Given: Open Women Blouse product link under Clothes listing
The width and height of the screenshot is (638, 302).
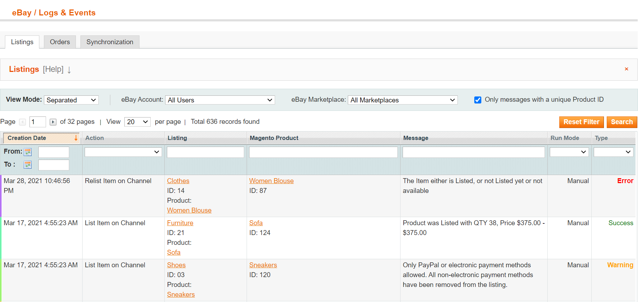Looking at the screenshot, I should pos(189,210).
